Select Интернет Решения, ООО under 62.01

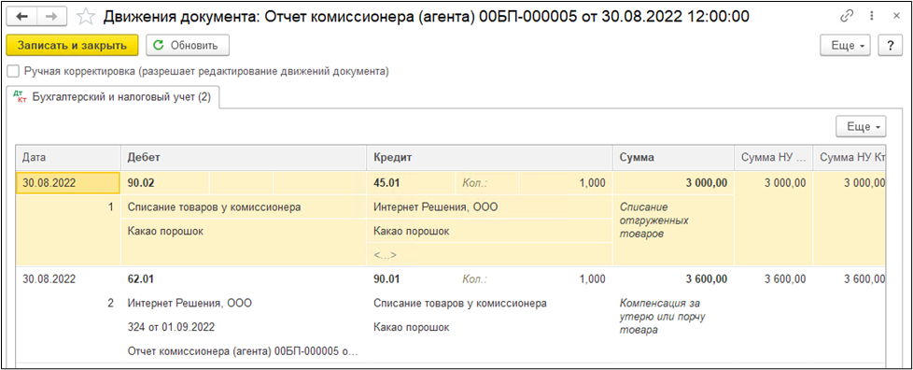tap(190, 303)
